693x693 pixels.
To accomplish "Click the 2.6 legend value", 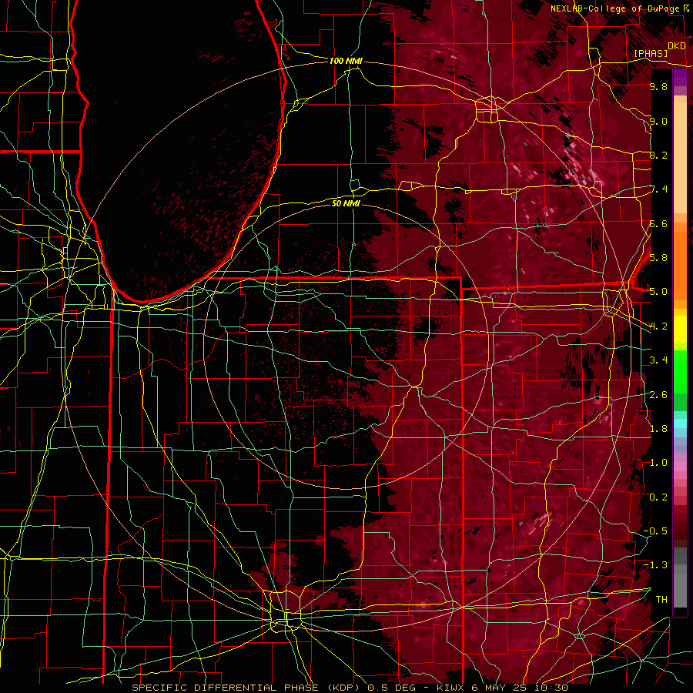I will (658, 394).
